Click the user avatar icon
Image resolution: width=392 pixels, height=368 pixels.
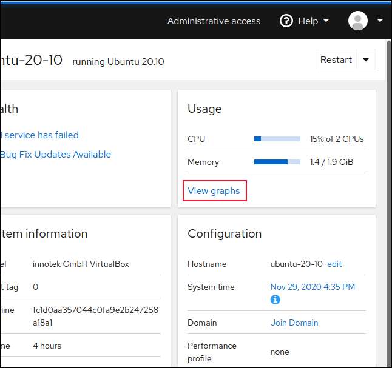(x=358, y=21)
